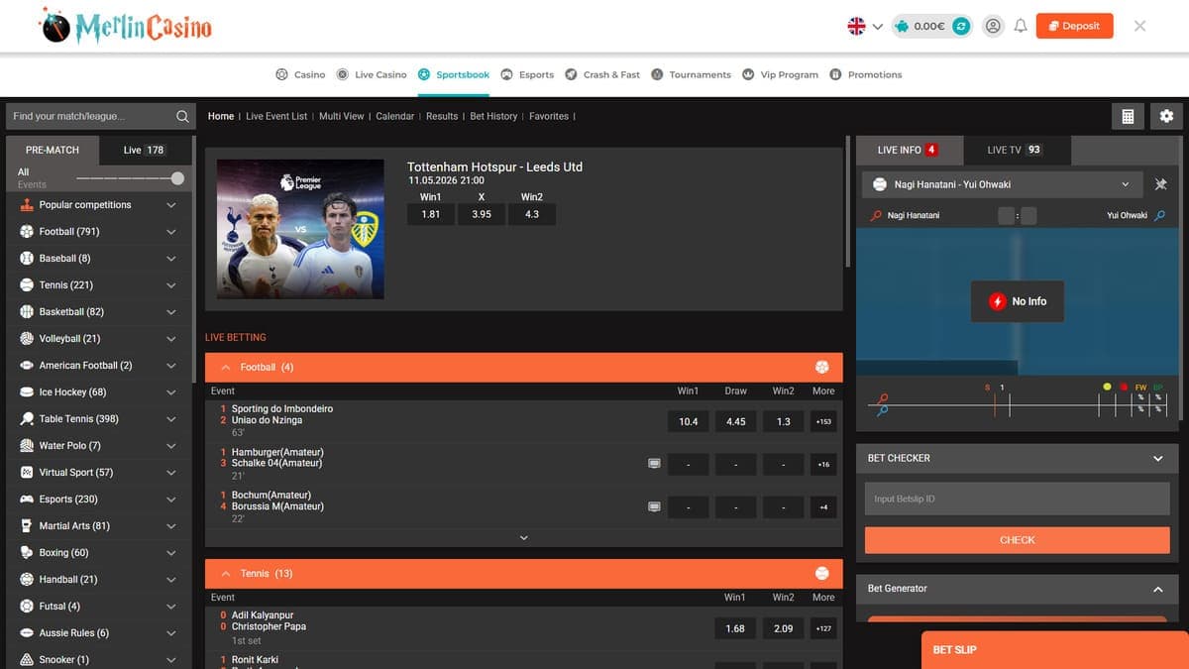Open Vip Program menu item
The height and width of the screenshot is (669, 1189).
click(780, 74)
